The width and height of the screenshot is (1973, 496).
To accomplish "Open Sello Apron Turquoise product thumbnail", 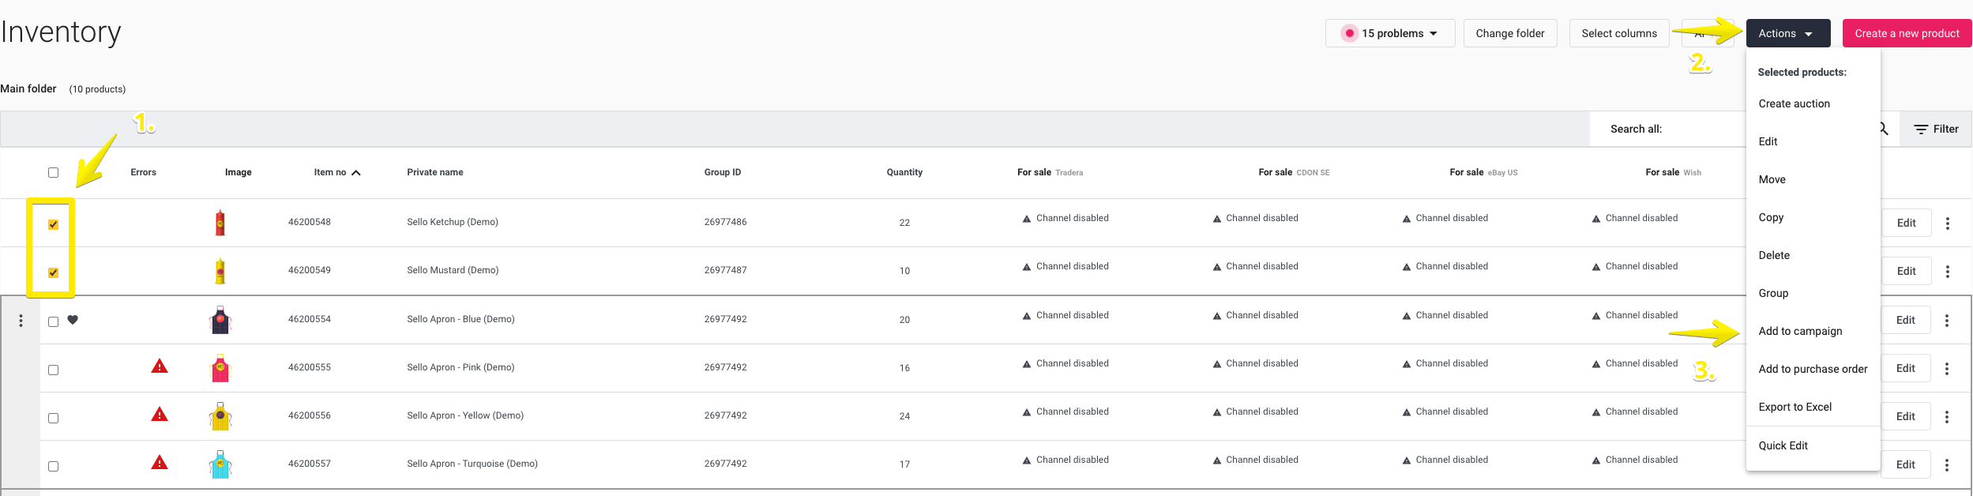I will click(220, 464).
